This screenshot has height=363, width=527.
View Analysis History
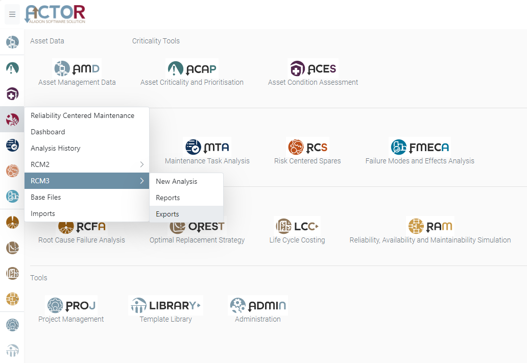[87, 148]
